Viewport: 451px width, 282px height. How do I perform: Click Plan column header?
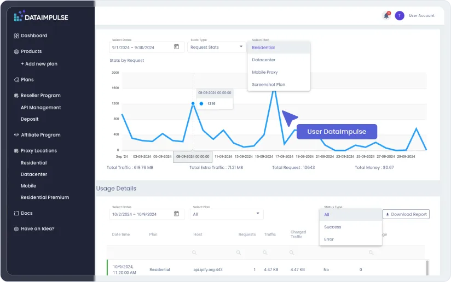(x=153, y=234)
